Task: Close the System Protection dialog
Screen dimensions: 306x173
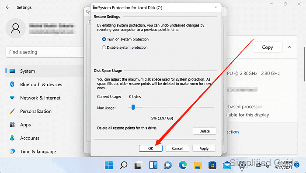Action: 216,7
